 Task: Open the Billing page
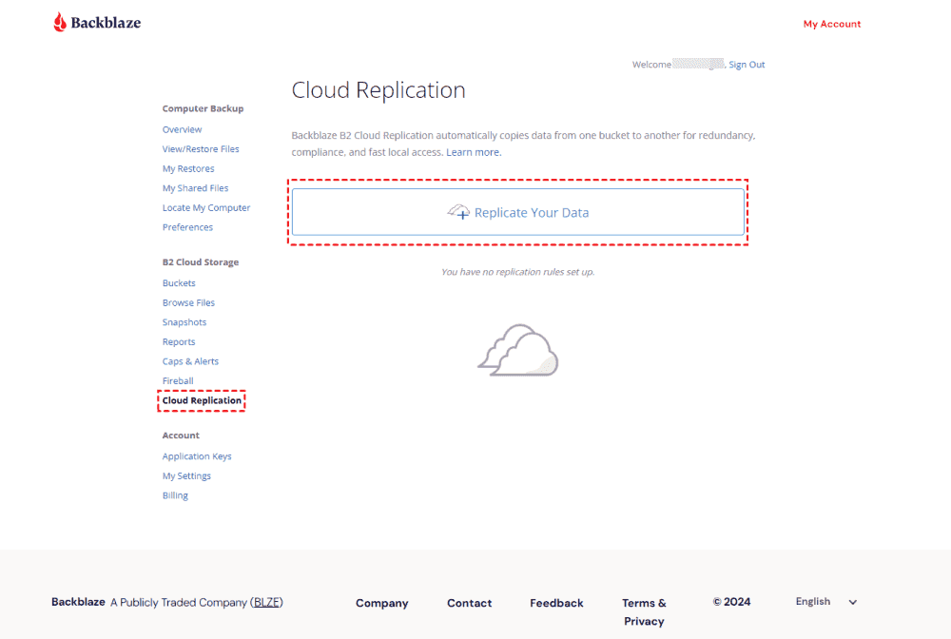(x=175, y=495)
